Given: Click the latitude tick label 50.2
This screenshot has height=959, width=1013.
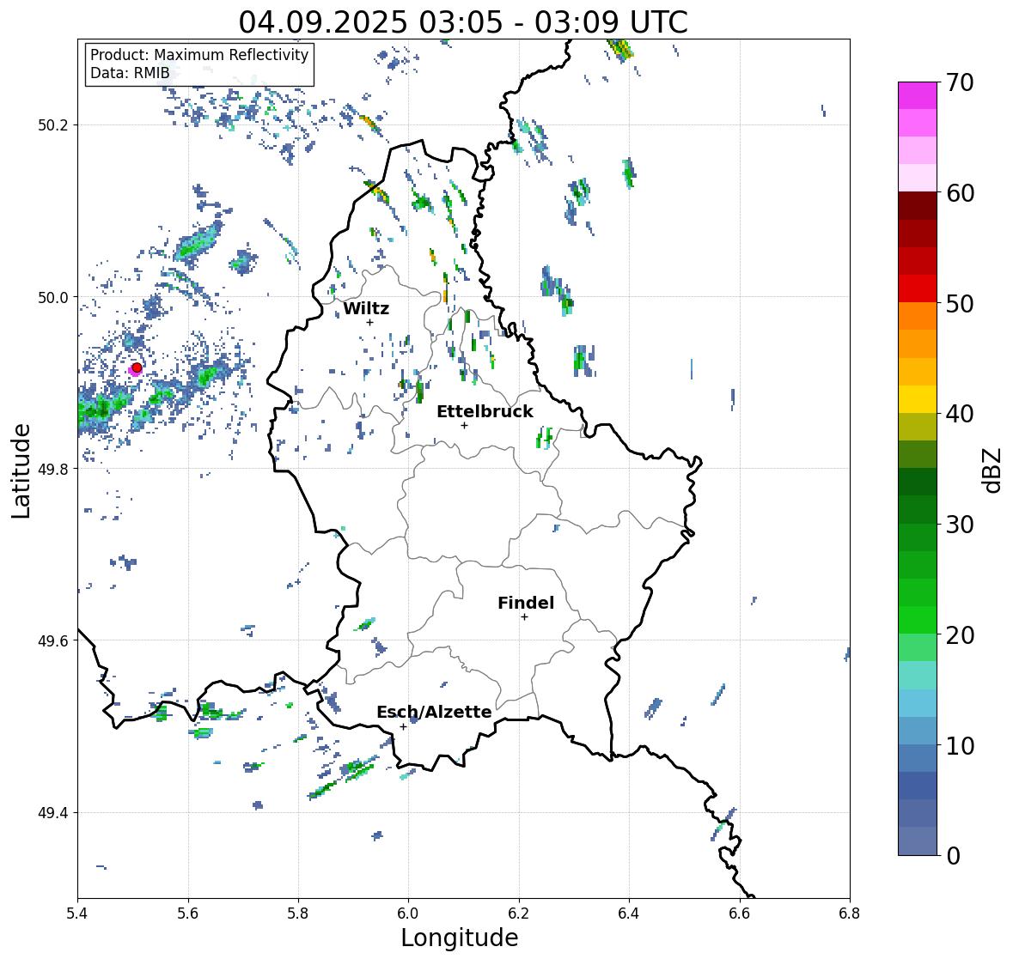Looking at the screenshot, I should (x=53, y=125).
